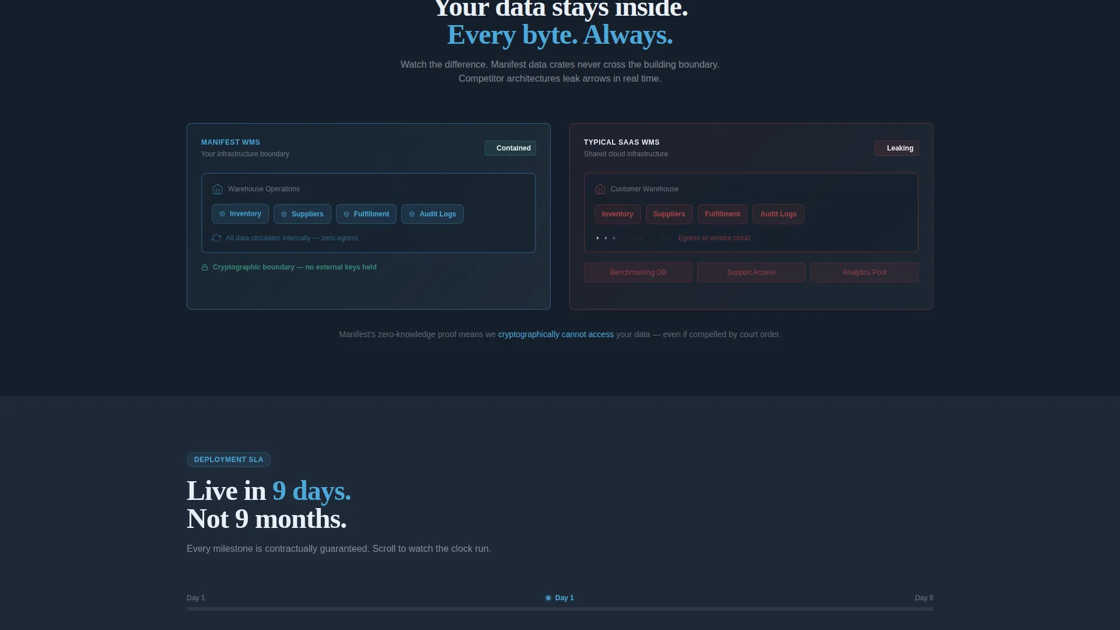The image size is (1120, 630).
Task: Select the blue Suppliers chip in Manifest WMS
Action: tap(302, 214)
